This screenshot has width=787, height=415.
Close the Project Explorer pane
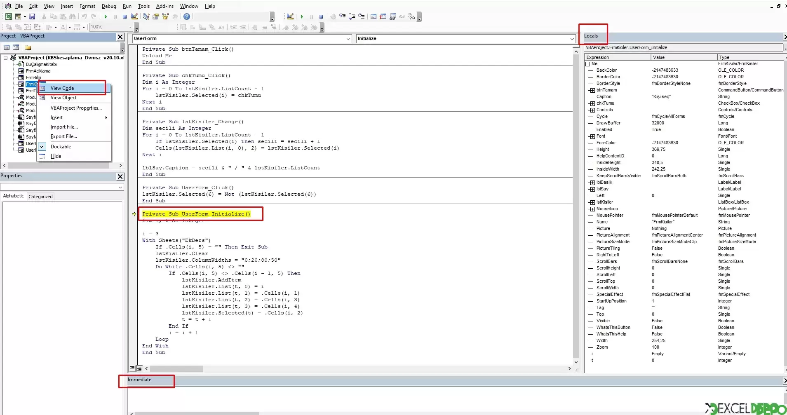click(x=120, y=37)
